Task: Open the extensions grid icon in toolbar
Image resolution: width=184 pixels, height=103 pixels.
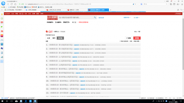Action: [171, 4]
